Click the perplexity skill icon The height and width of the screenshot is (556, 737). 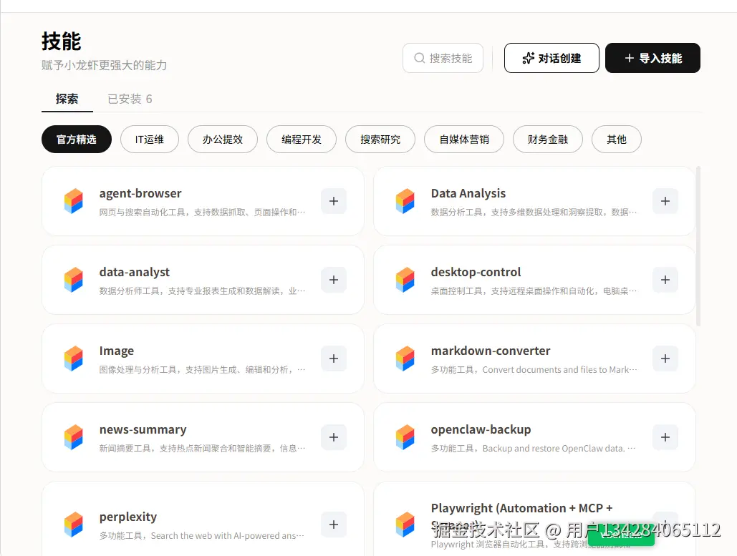[x=73, y=524]
